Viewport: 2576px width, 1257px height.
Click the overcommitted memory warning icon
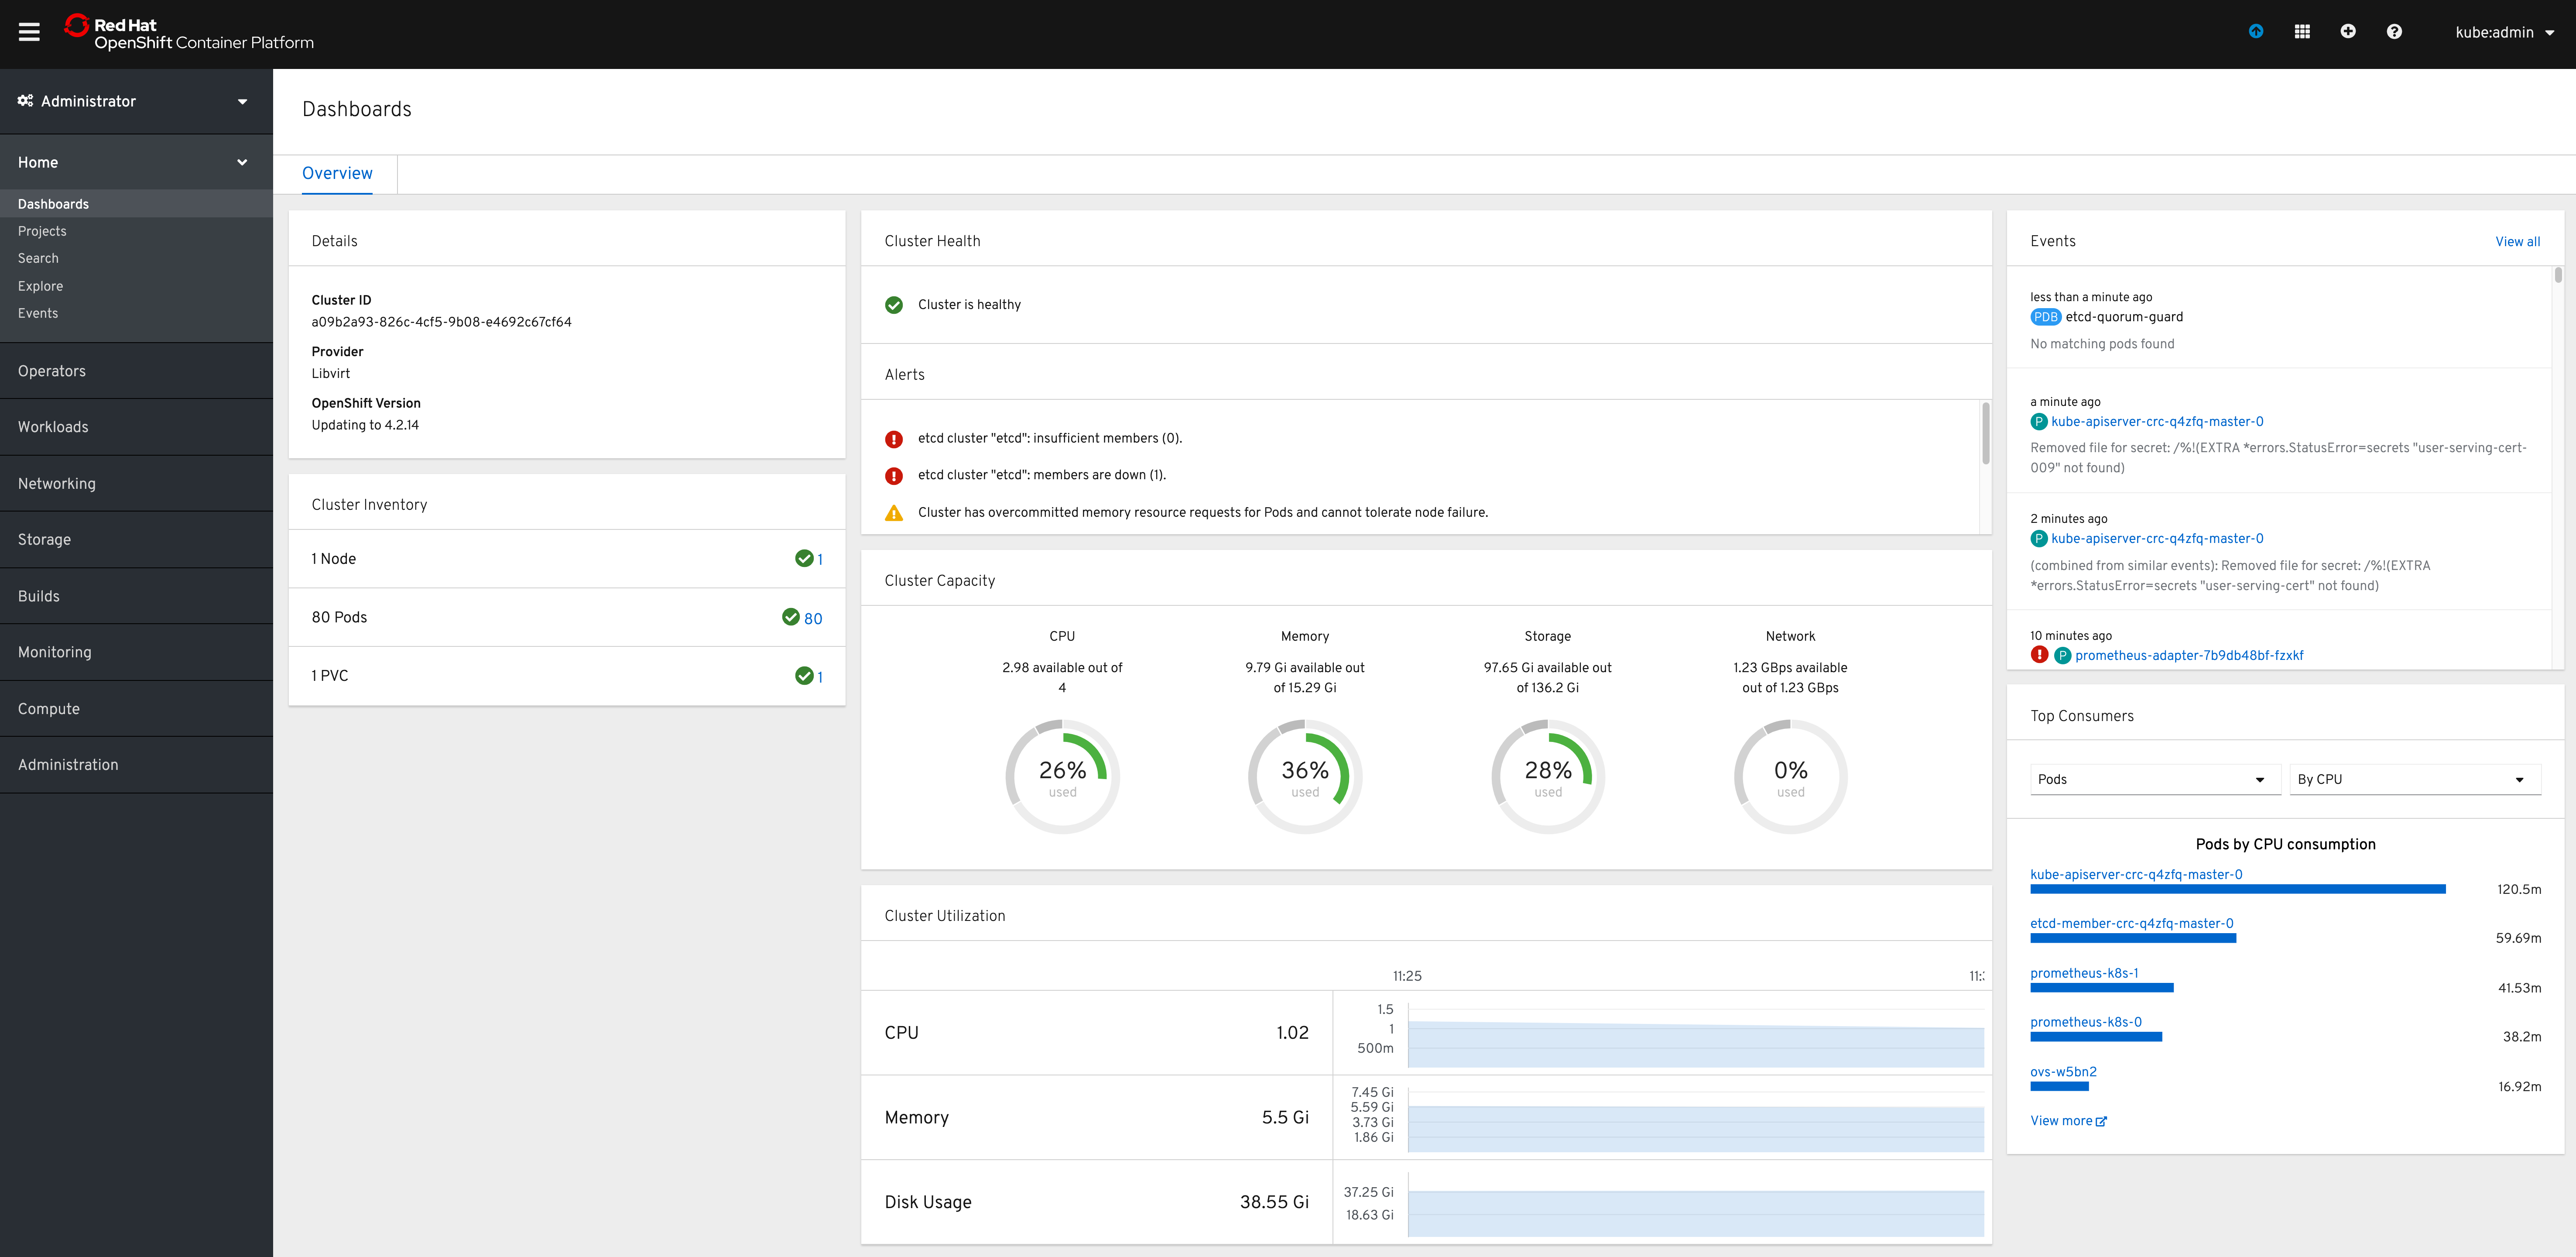click(x=893, y=512)
